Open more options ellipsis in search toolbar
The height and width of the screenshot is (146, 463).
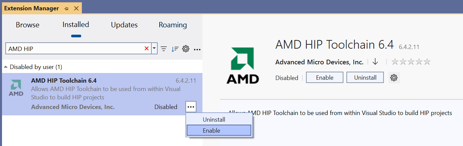(x=197, y=49)
